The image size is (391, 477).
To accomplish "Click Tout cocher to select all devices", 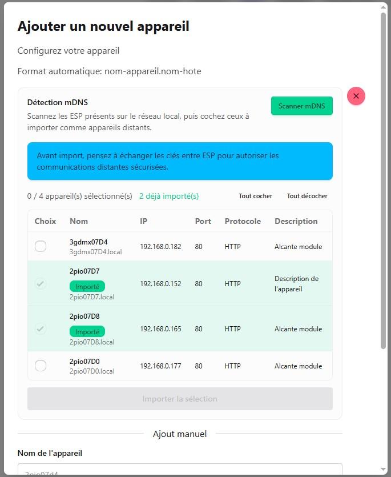I will (255, 196).
